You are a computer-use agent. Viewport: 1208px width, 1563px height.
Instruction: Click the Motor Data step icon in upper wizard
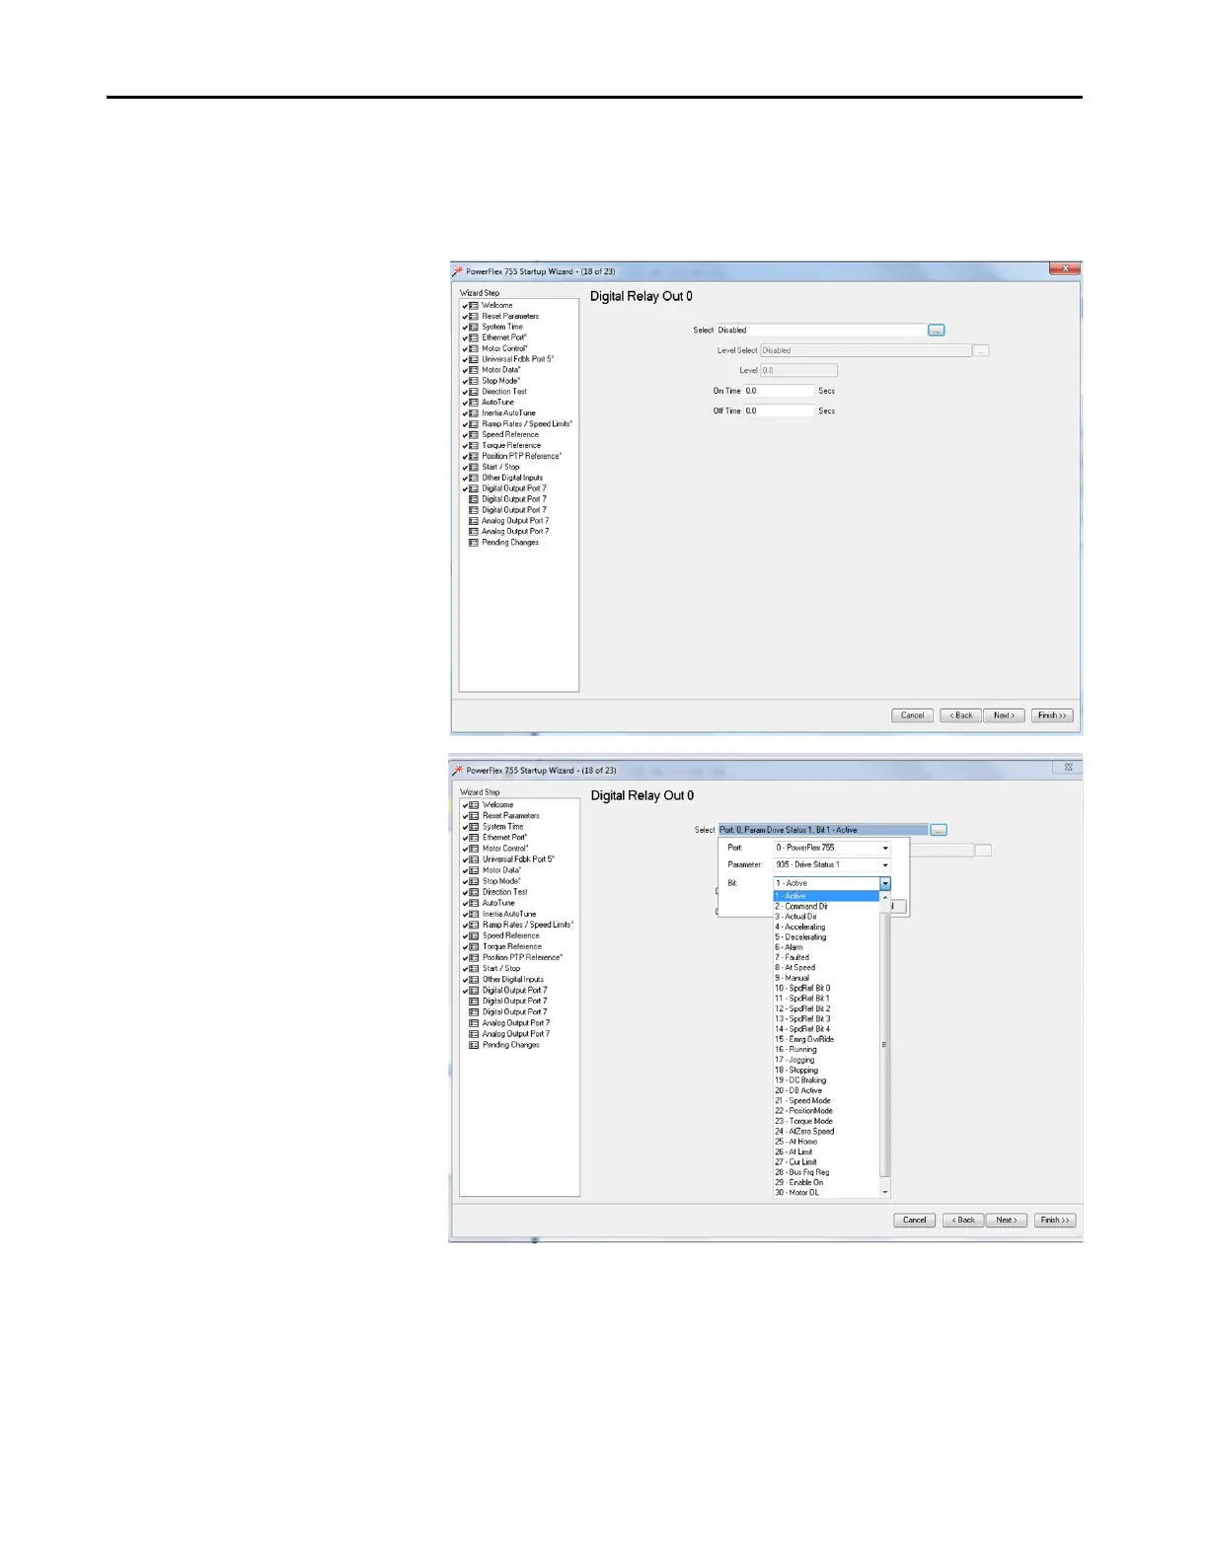pos(474,370)
